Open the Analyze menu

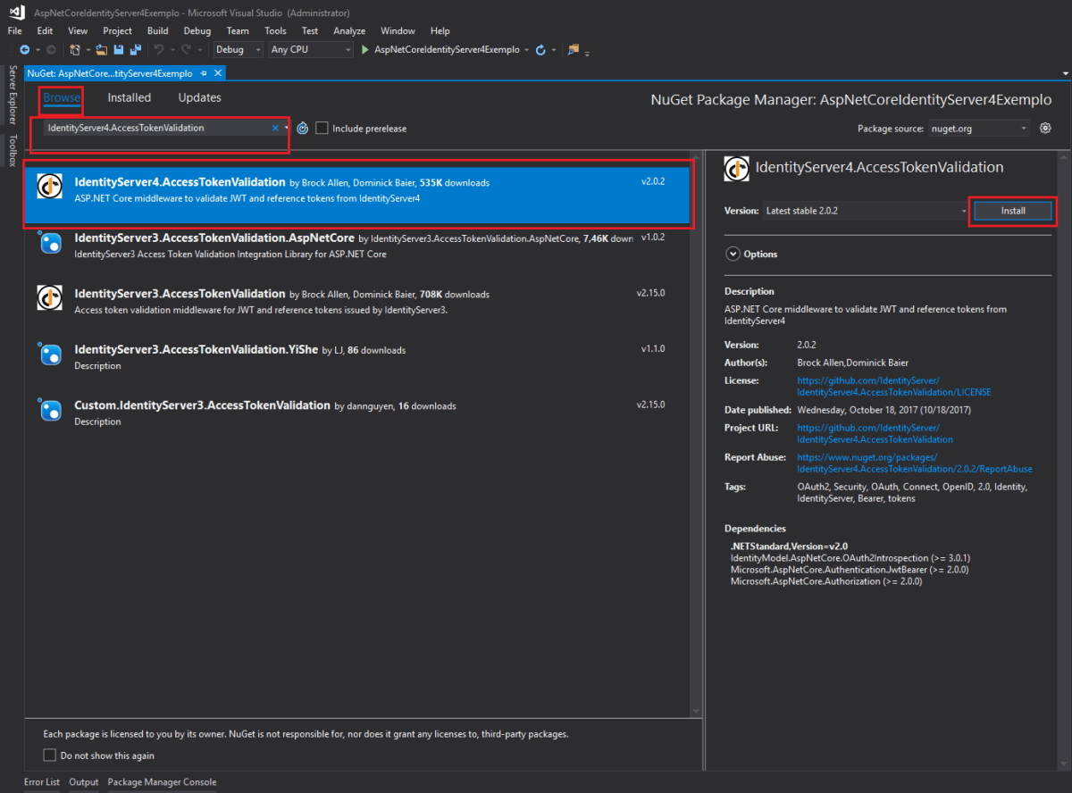[349, 30]
